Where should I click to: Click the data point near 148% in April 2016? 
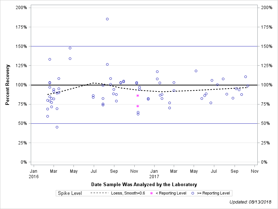pyautogui.click(x=70, y=48)
